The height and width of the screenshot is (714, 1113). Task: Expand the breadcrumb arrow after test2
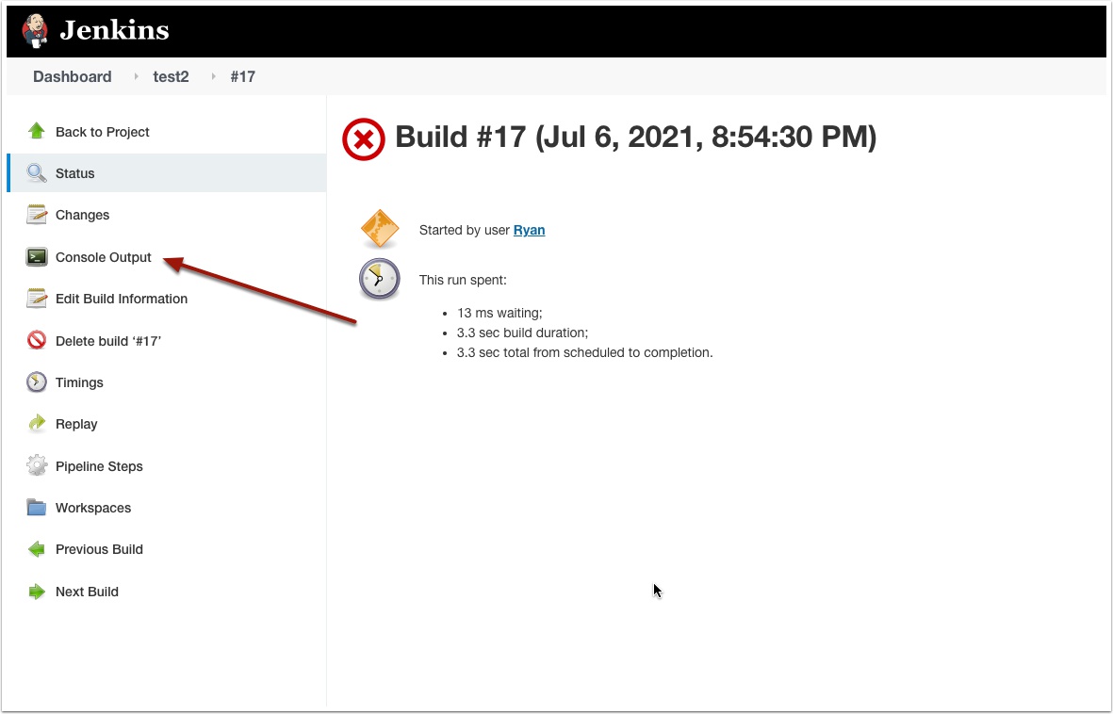point(213,76)
